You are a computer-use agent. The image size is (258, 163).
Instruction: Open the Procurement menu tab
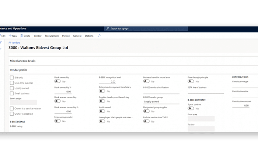pyautogui.click(x=52, y=36)
